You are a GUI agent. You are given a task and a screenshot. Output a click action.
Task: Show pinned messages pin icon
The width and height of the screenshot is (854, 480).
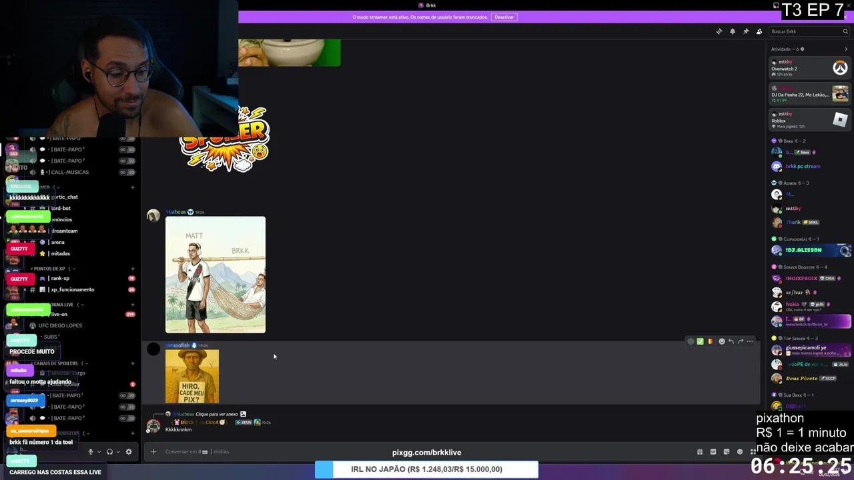[746, 31]
